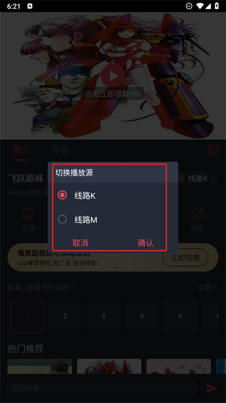The image size is (226, 403).
Task: Tap the 立即观看 watch now button
Action: 185,257
